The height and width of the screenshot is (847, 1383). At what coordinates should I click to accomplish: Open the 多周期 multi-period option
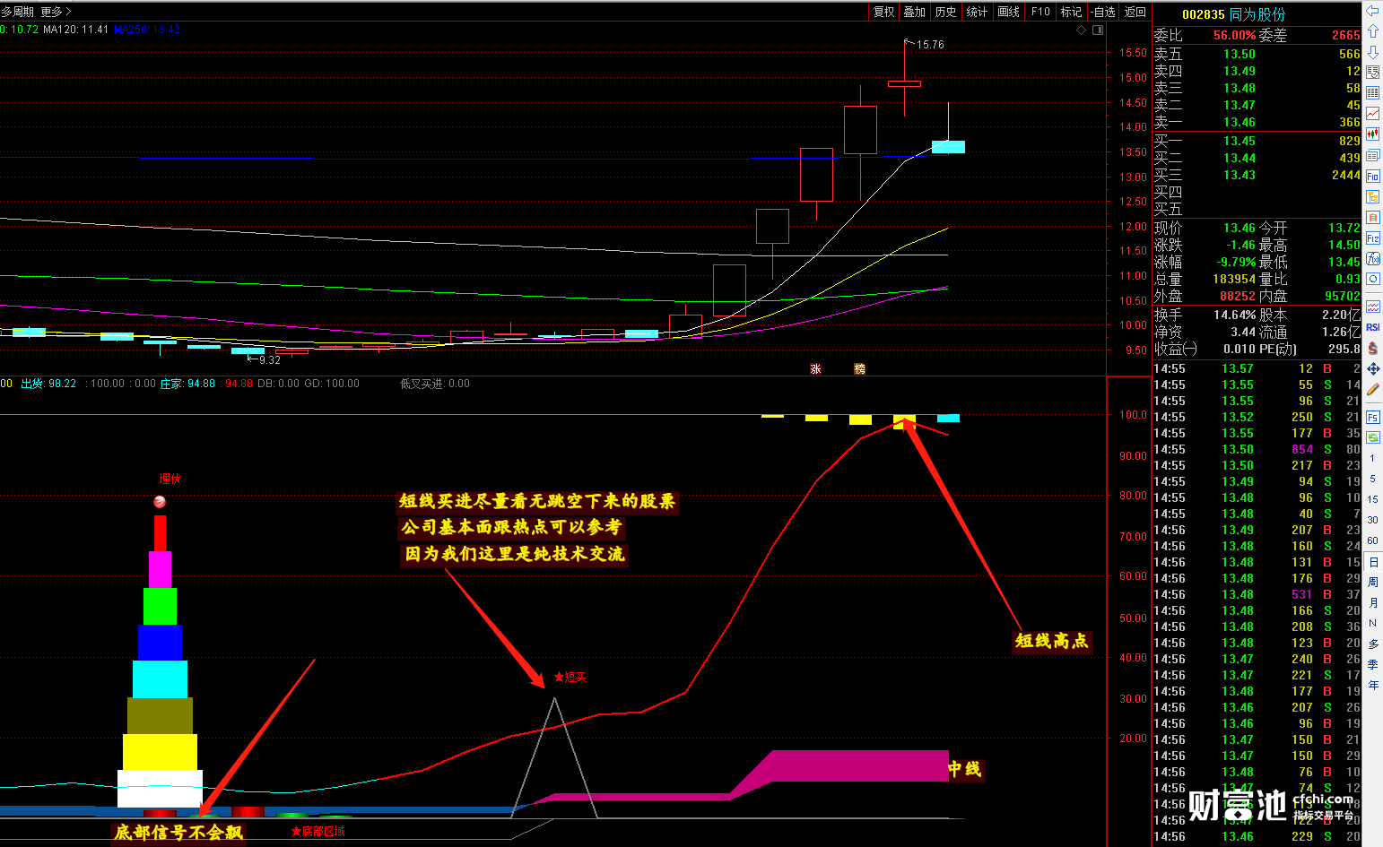[17, 12]
